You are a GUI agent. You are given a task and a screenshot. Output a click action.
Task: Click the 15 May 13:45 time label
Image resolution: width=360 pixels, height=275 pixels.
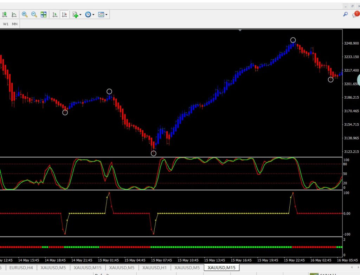pyautogui.click(x=215, y=260)
